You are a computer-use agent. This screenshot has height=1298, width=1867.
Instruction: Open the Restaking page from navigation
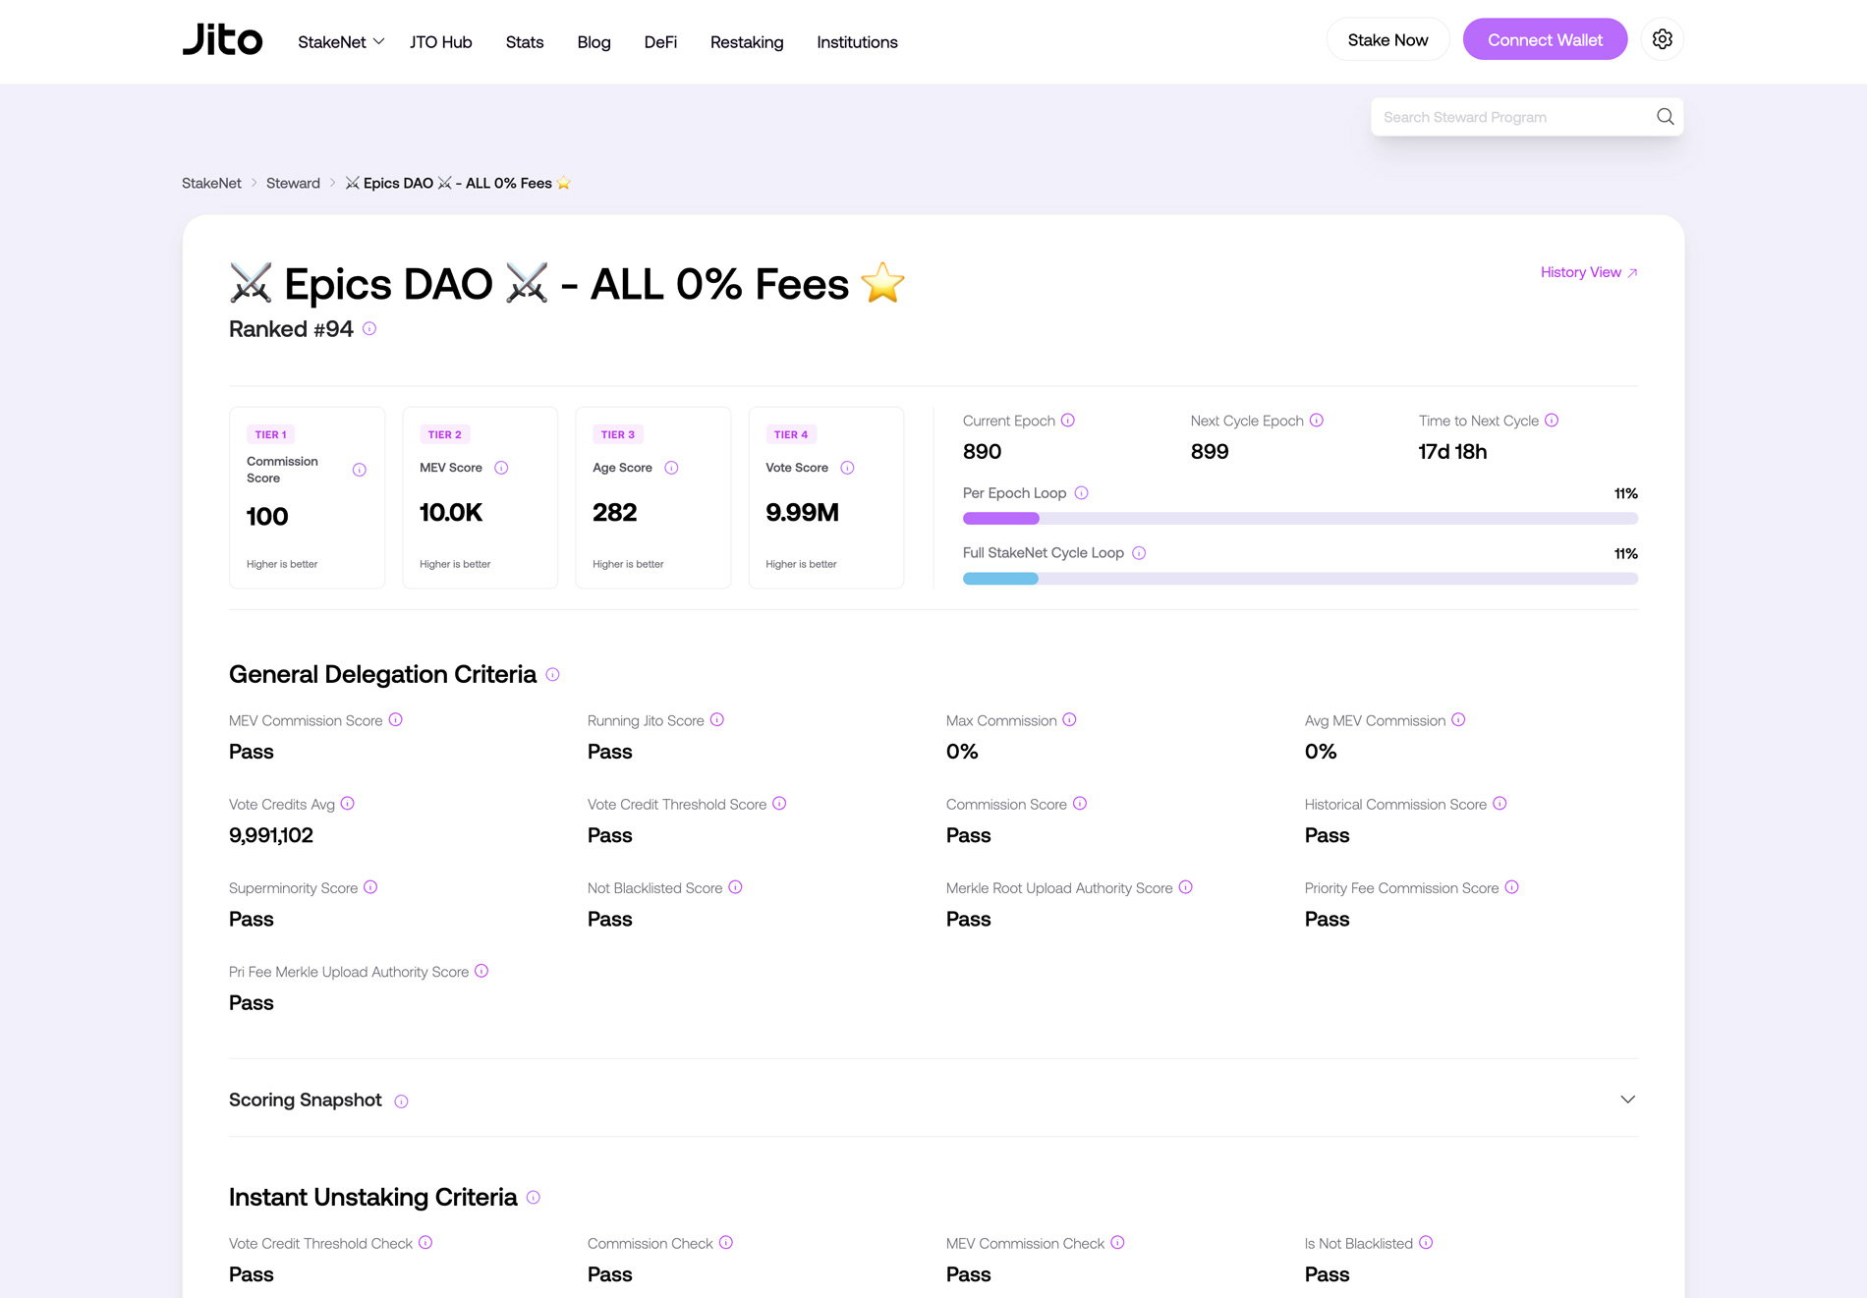(747, 42)
